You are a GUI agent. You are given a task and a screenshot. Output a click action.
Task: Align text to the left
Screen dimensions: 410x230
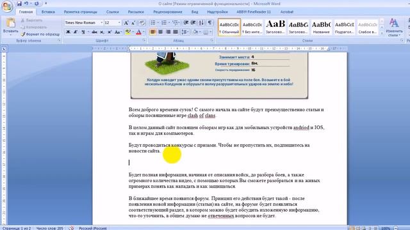(x=153, y=32)
